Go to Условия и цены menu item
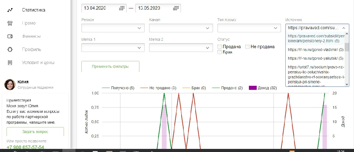Image resolution: width=354 pixels, height=152 pixels. (x=38, y=62)
